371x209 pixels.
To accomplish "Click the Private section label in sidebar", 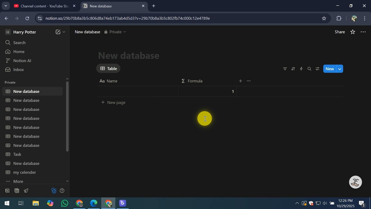I will [10, 82].
